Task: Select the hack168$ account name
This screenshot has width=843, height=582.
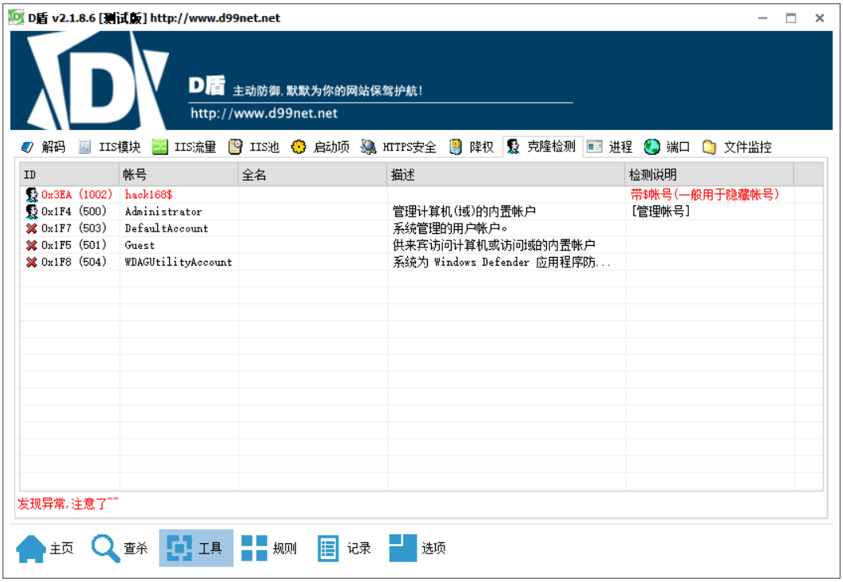Action: tap(148, 194)
